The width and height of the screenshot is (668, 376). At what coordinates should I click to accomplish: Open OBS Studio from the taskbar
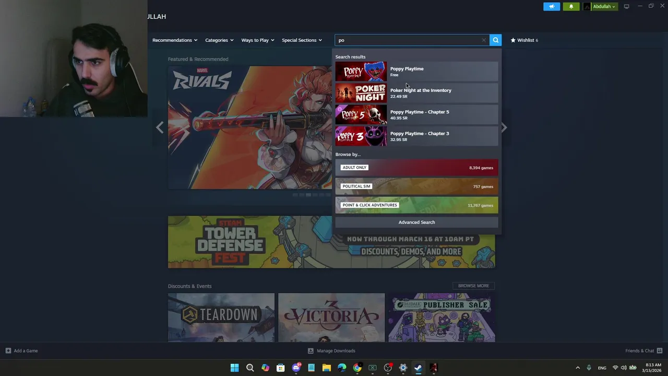click(x=388, y=368)
